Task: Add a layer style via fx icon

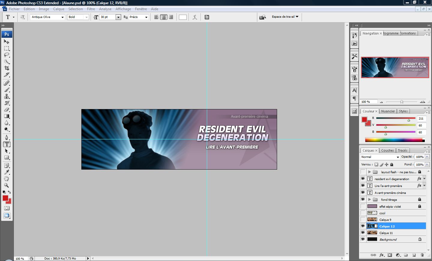Action: (x=382, y=255)
